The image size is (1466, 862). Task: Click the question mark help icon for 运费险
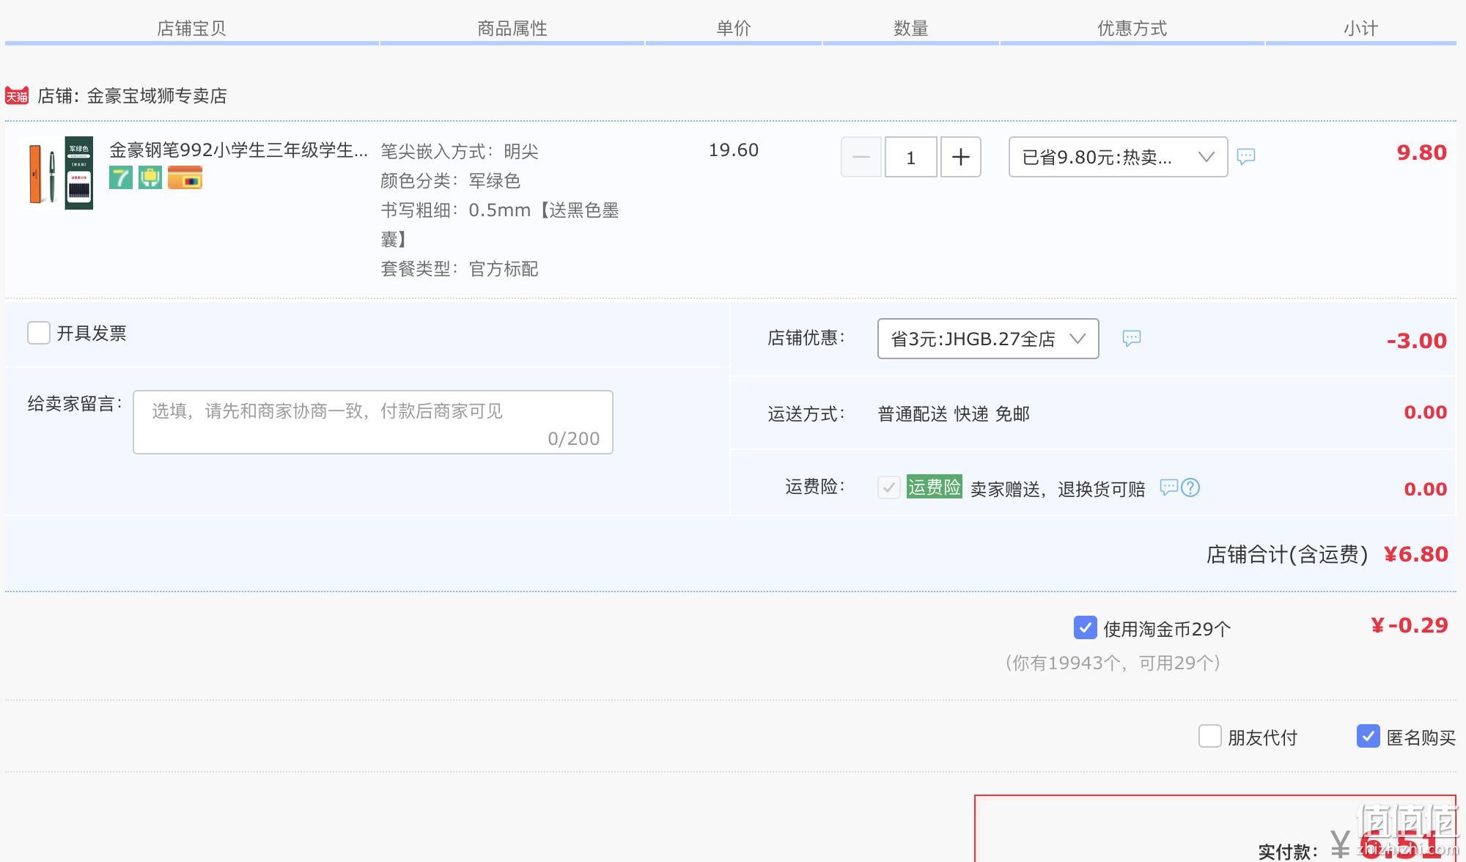click(x=1190, y=487)
